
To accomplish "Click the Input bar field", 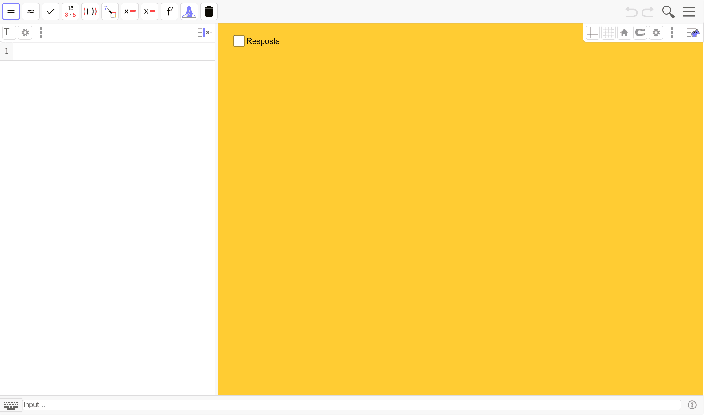I will pyautogui.click(x=352, y=405).
